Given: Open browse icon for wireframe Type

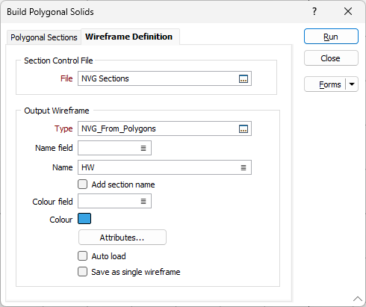Looking at the screenshot, I should click(x=244, y=128).
